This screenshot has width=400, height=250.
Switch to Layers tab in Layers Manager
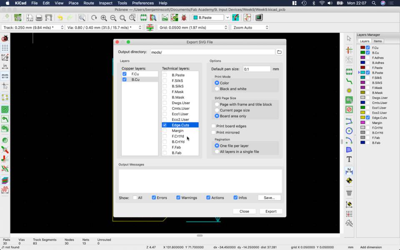(364, 41)
